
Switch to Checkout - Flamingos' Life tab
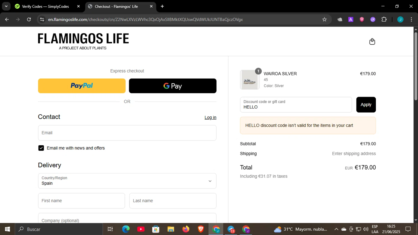116,6
